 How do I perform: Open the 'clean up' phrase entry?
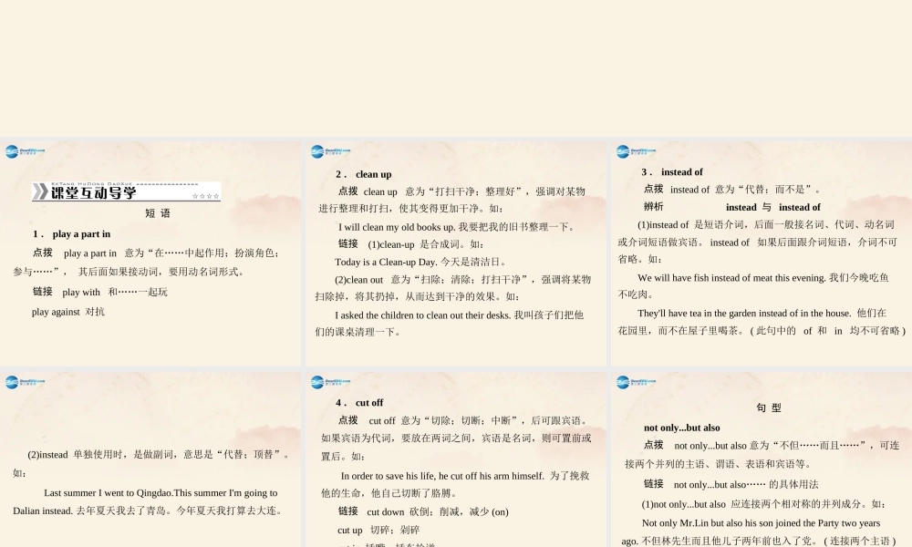click(x=363, y=173)
